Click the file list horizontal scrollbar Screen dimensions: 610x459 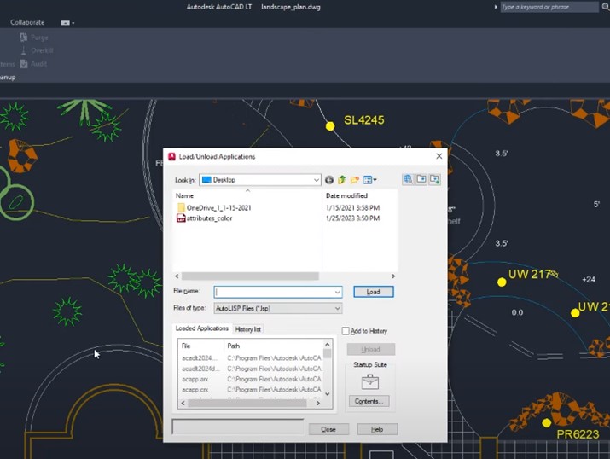coord(250,276)
